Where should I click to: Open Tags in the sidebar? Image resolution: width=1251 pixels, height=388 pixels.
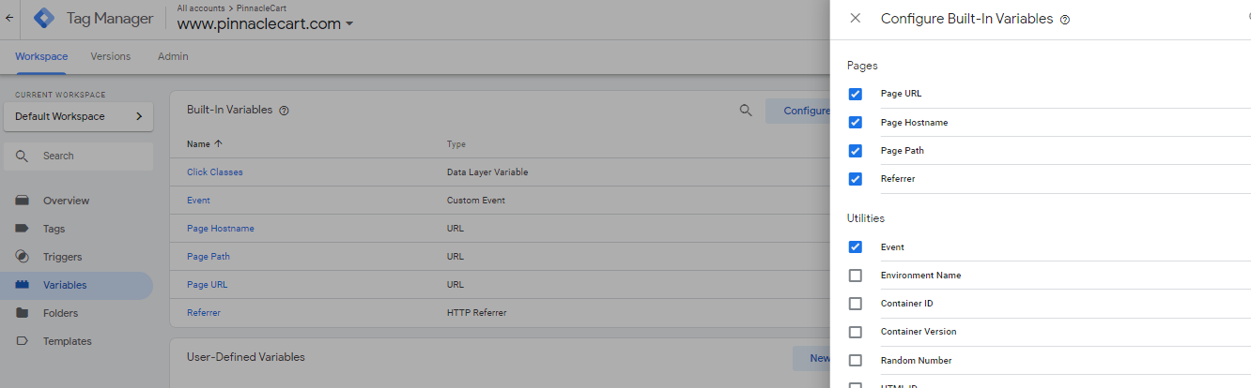[54, 229]
